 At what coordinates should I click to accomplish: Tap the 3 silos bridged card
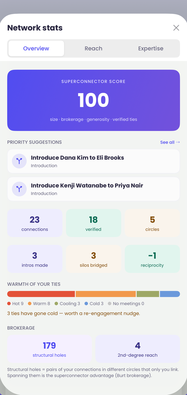click(x=93, y=259)
